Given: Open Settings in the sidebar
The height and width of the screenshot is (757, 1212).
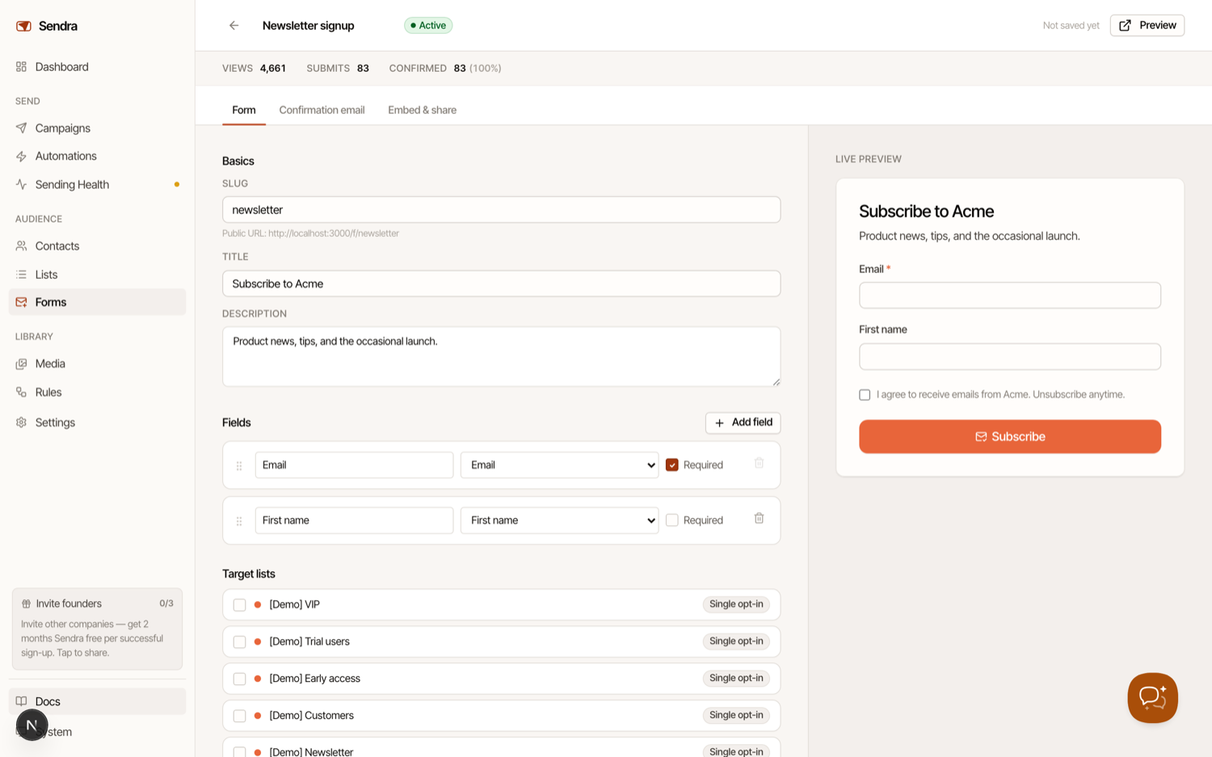Looking at the screenshot, I should (97, 423).
